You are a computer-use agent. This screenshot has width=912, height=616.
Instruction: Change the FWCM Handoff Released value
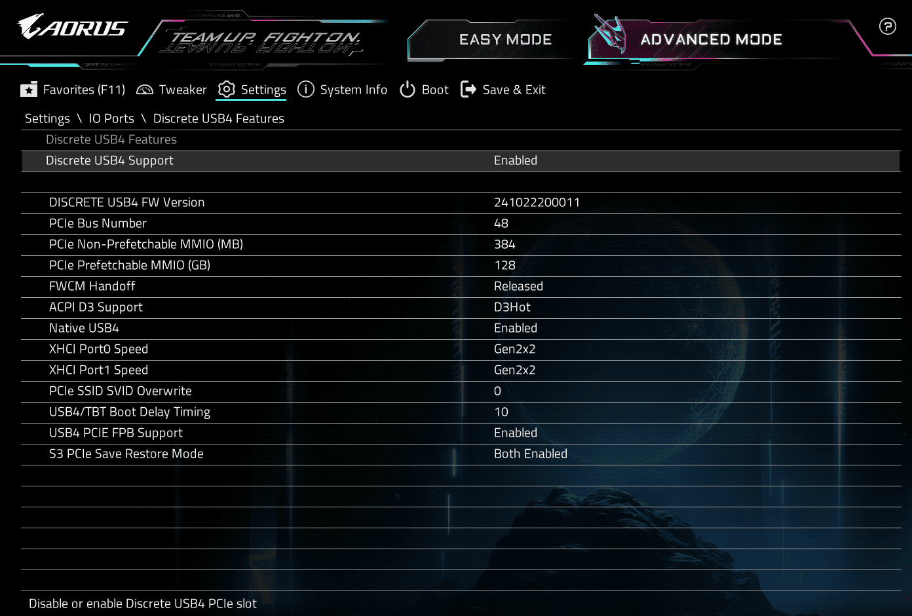click(x=518, y=286)
